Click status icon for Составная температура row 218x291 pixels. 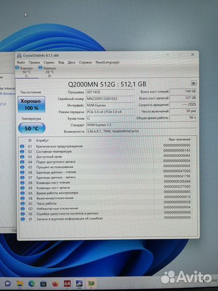22,151
